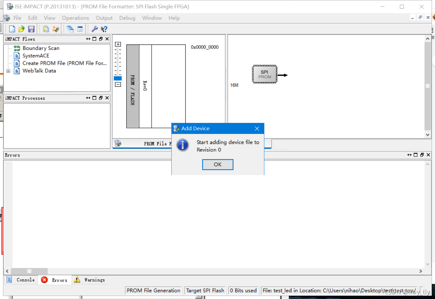Click the initialize chain toolbar icon with stars
435x299 pixels.
(x=56, y=29)
